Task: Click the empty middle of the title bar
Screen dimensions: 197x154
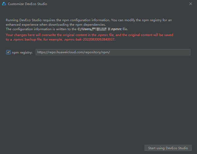Action: tap(115, 4)
